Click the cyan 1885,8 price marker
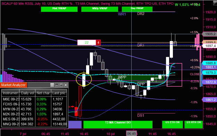 [210, 63]
